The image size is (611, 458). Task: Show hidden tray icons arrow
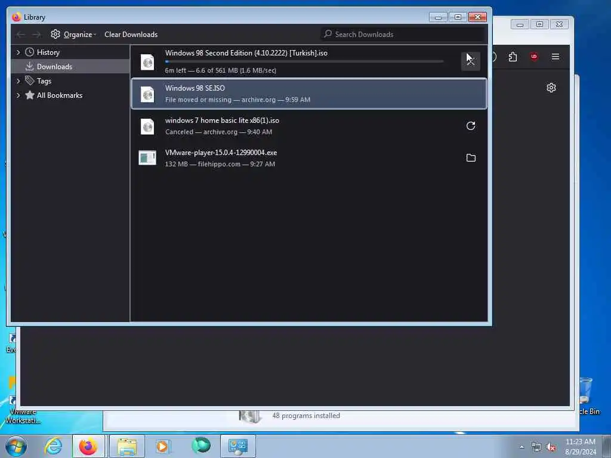521,447
